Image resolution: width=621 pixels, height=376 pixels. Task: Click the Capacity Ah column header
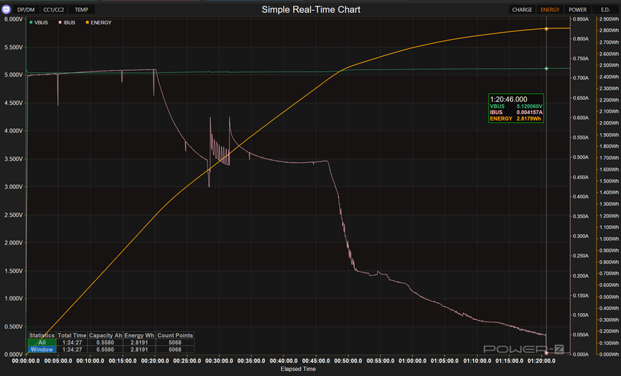106,336
